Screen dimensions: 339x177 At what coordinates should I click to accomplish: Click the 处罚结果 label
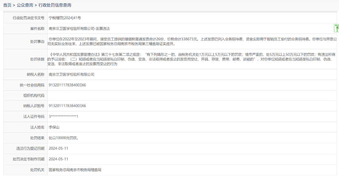coord(37,138)
